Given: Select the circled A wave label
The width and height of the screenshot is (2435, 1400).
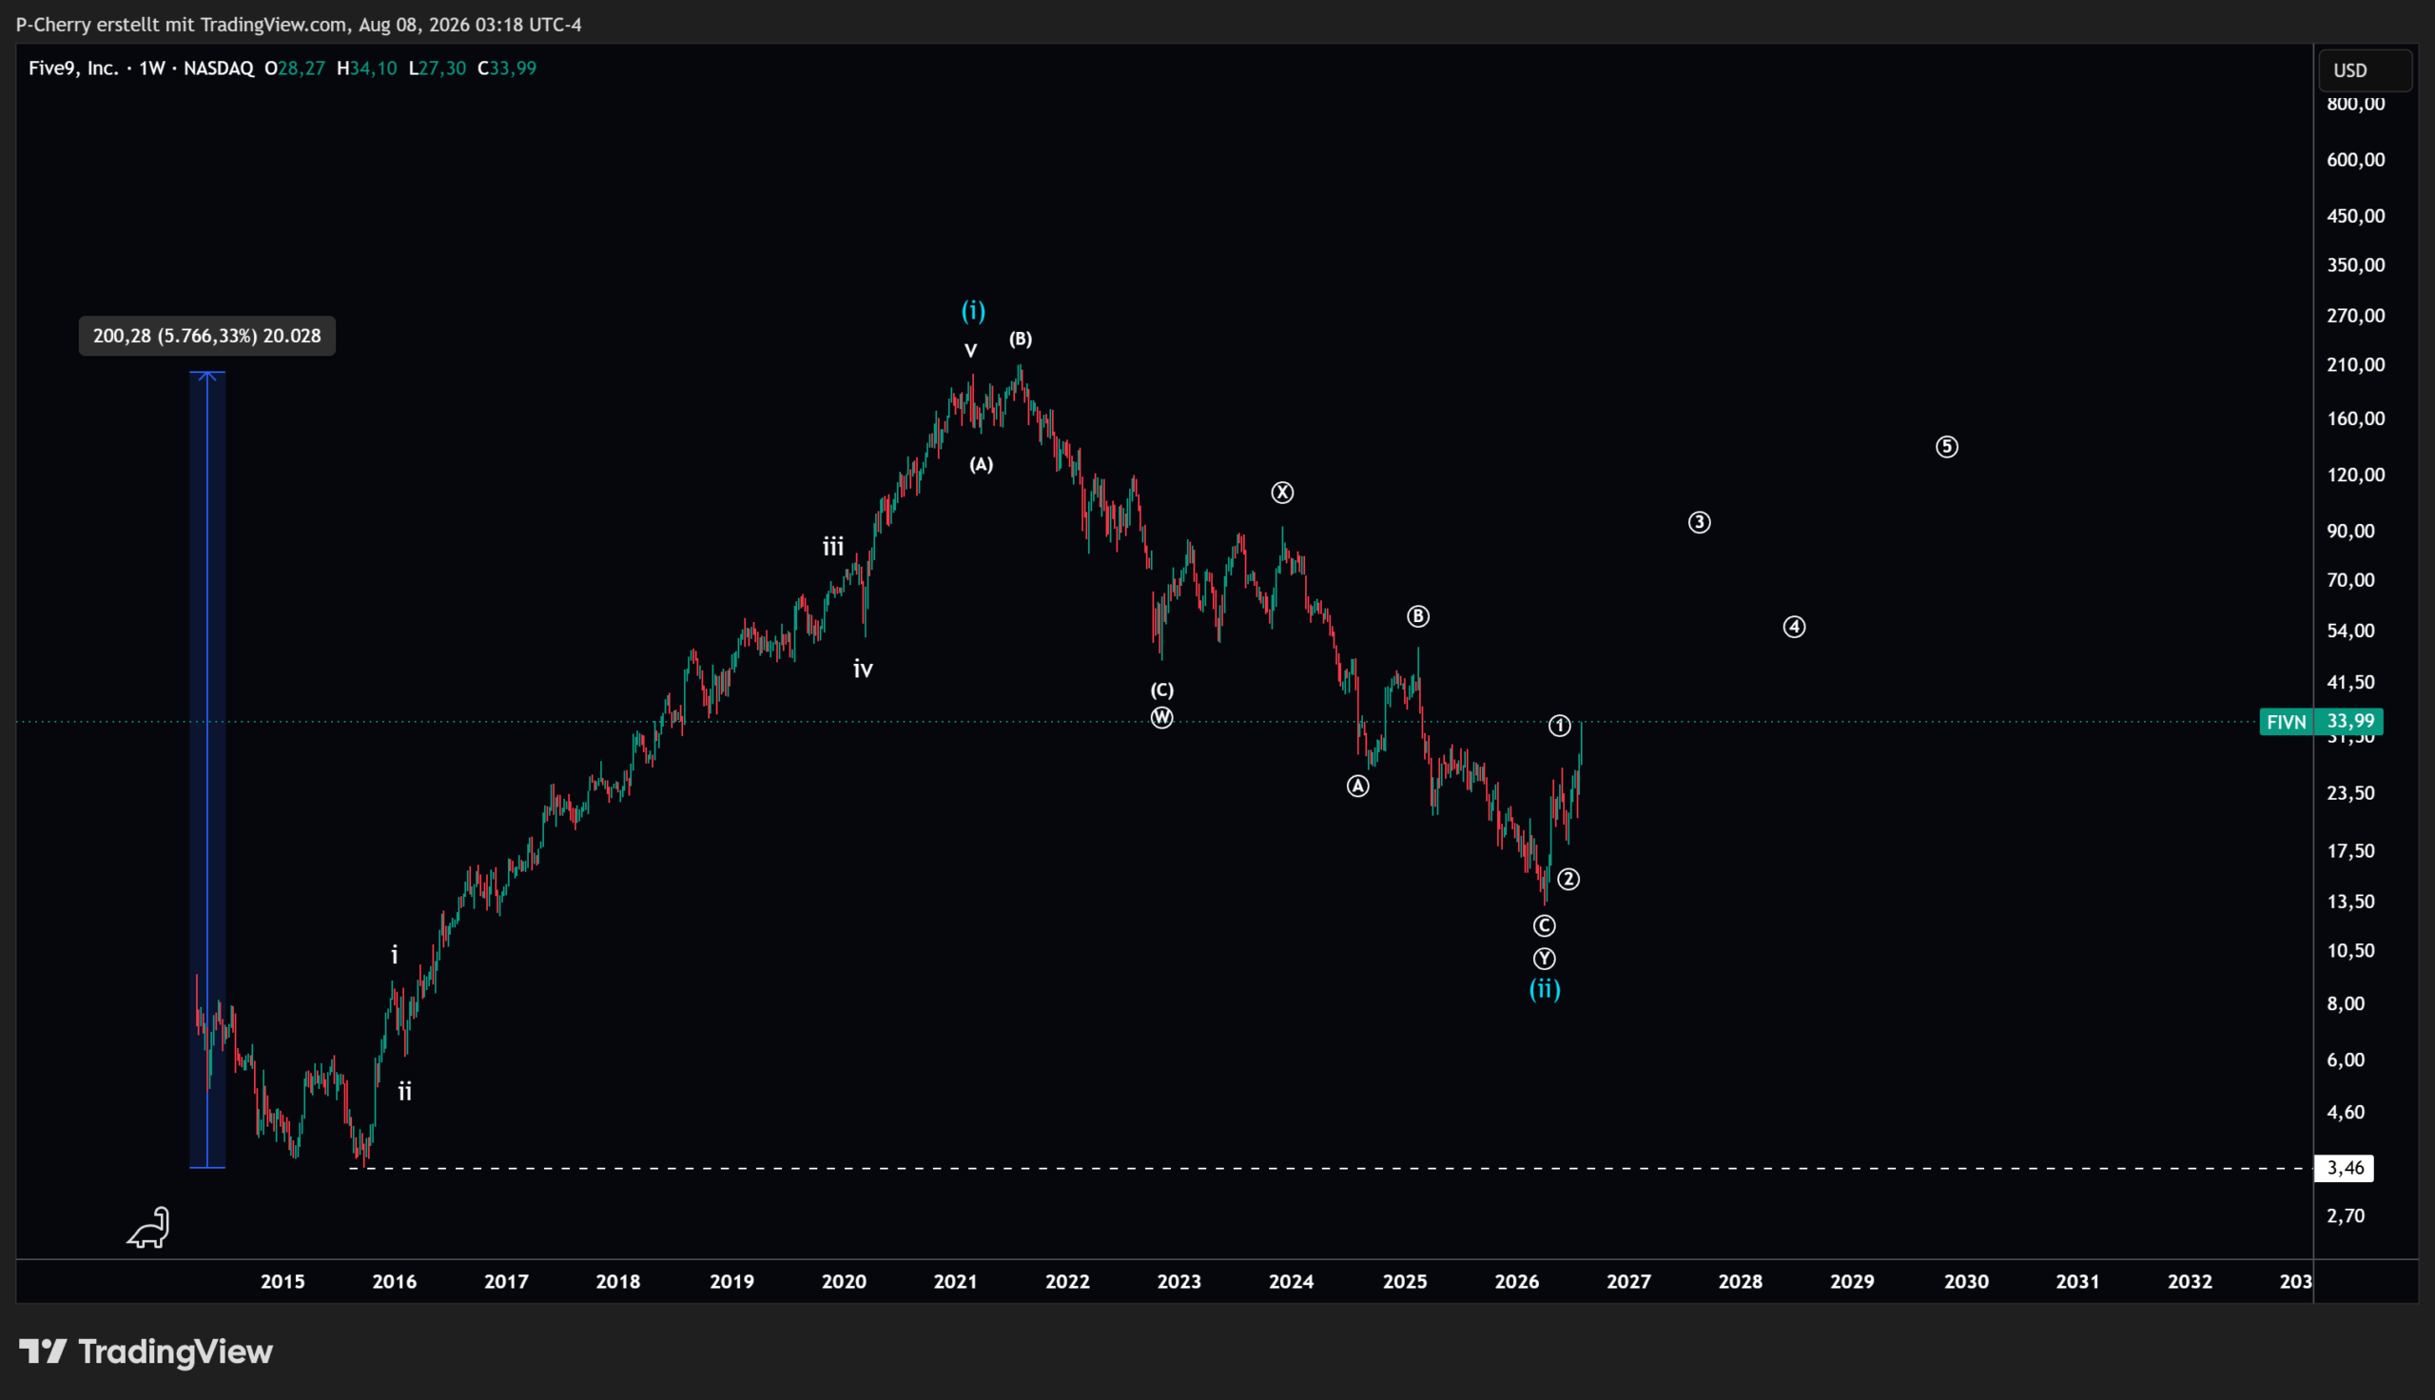Looking at the screenshot, I should coord(1357,787).
